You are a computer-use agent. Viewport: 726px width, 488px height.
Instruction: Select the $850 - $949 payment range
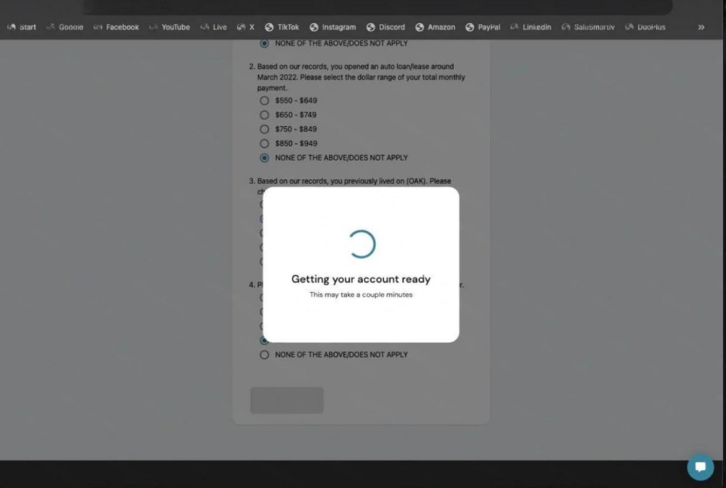[264, 144]
